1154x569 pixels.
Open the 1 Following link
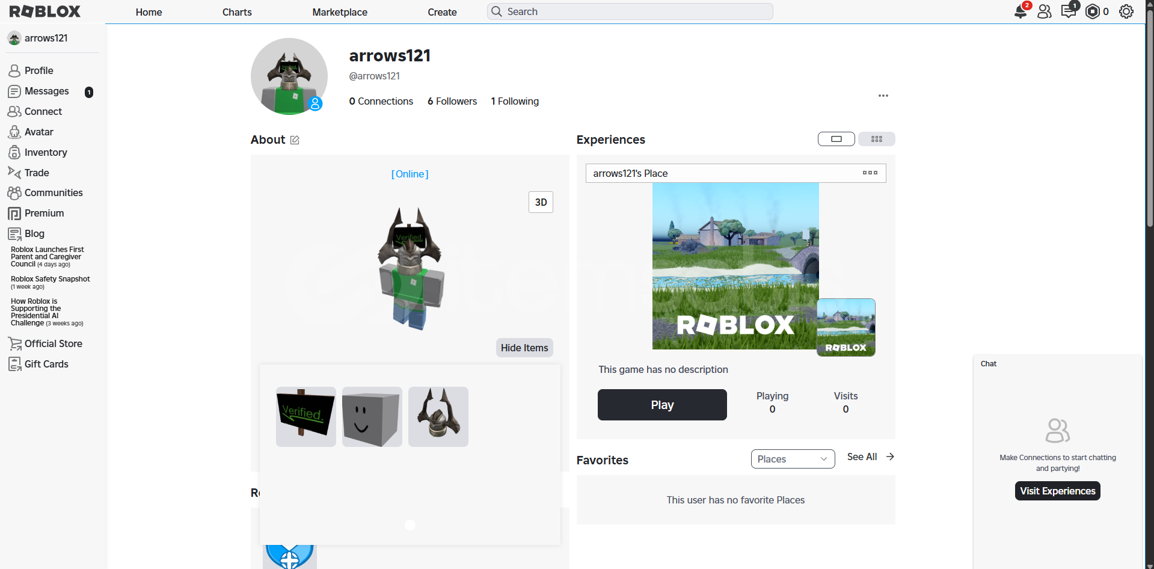(515, 101)
